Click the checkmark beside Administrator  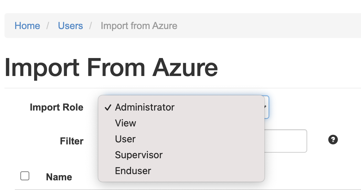(108, 107)
